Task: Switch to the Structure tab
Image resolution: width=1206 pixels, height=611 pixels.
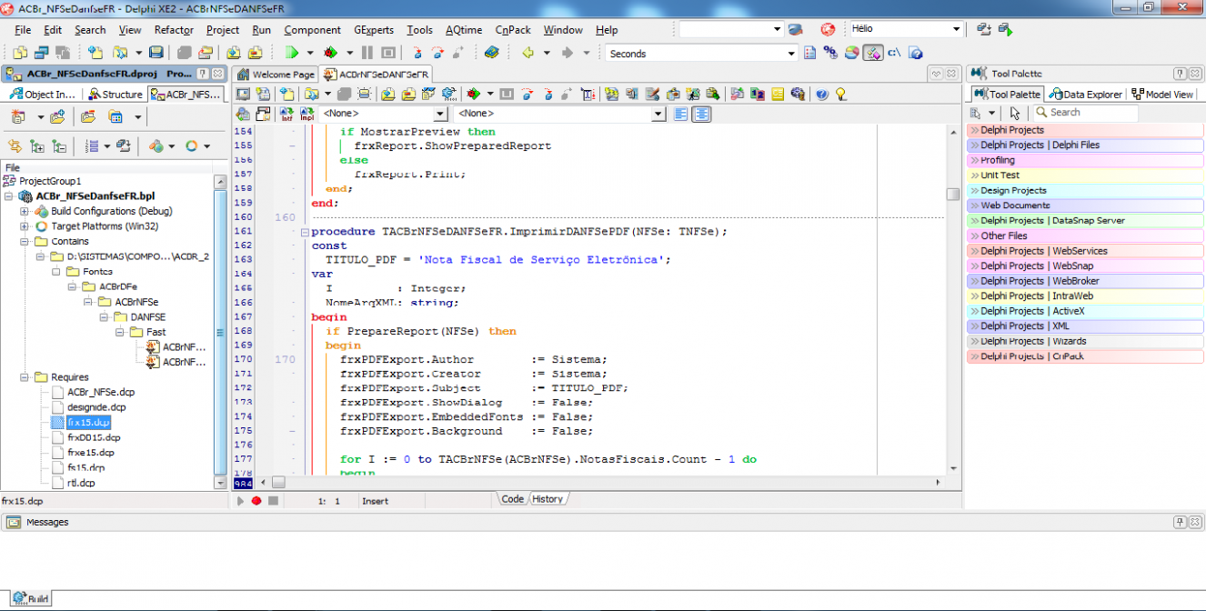Action: click(116, 94)
